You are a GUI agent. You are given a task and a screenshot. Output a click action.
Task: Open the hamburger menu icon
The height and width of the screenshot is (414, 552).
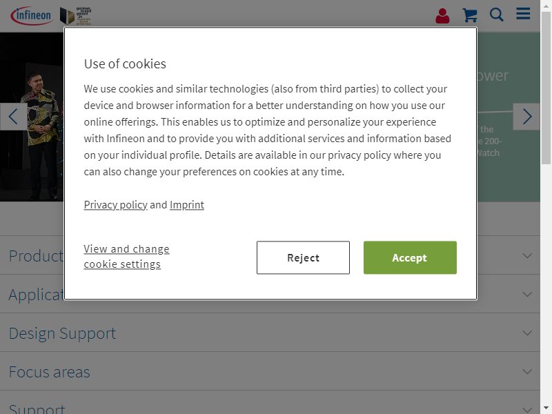pos(523,13)
